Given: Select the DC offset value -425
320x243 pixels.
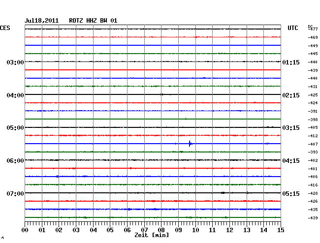Looking at the screenshot, I should pyautogui.click(x=313, y=95).
